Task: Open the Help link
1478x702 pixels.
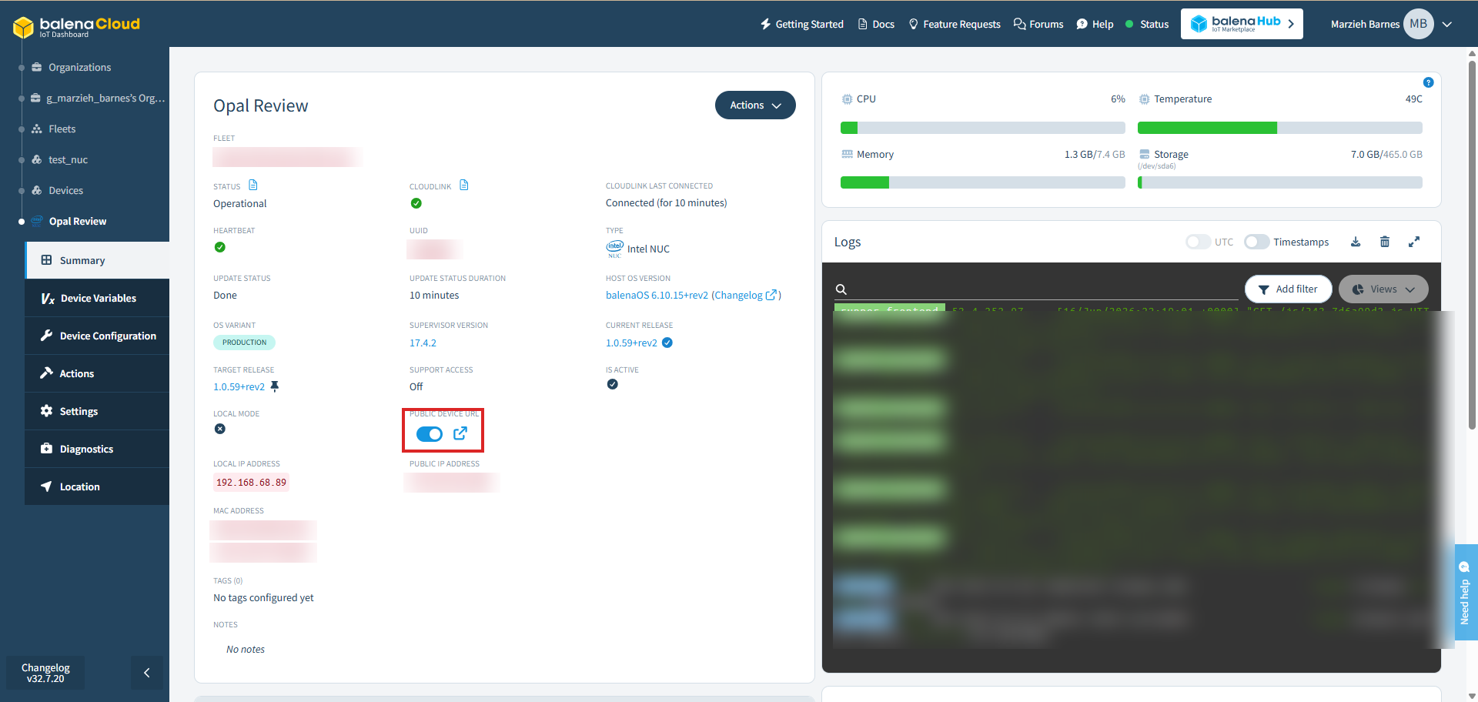Action: 1095,24
